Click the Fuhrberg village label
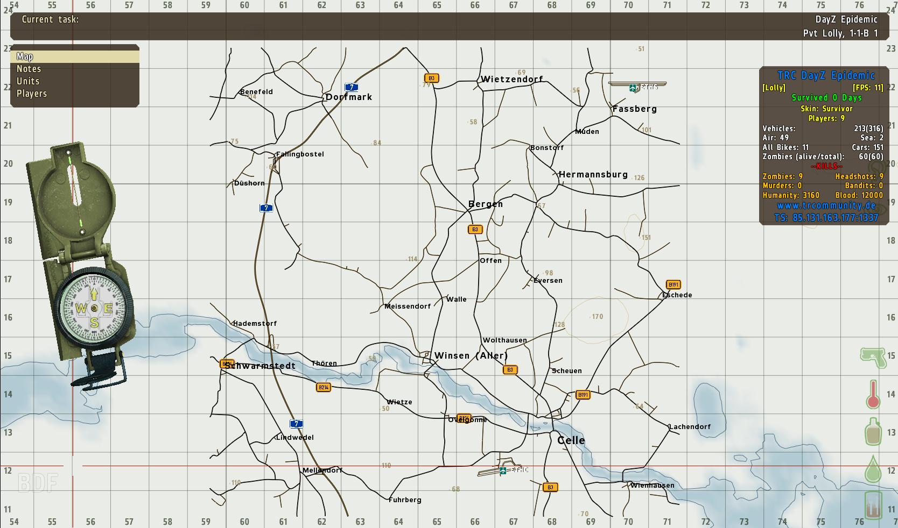898x528 pixels. [405, 500]
